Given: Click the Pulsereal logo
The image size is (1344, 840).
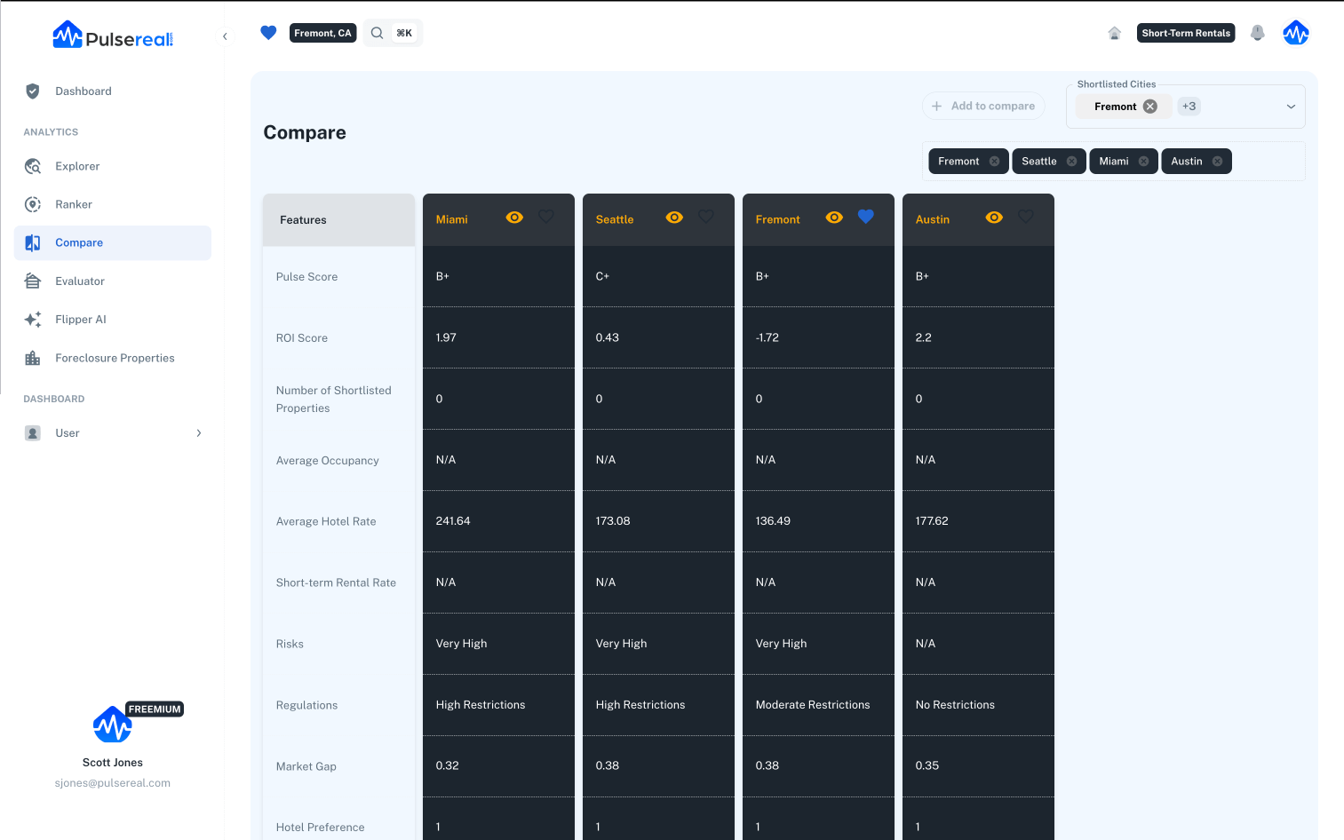Looking at the screenshot, I should pyautogui.click(x=113, y=36).
